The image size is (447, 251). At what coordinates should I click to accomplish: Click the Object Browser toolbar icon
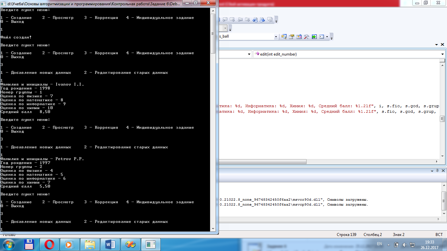(299, 37)
